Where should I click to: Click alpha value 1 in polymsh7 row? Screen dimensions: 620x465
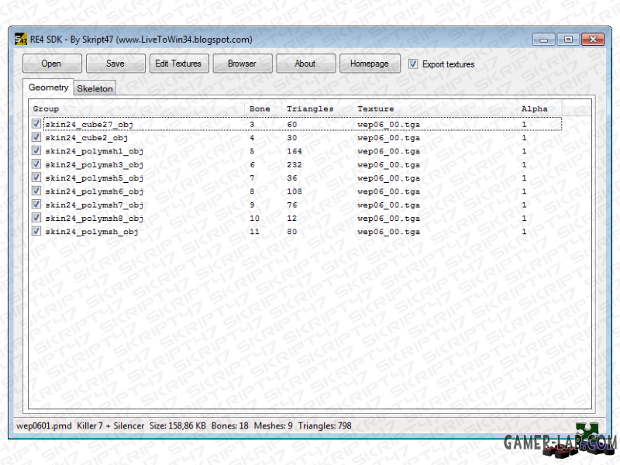(524, 205)
